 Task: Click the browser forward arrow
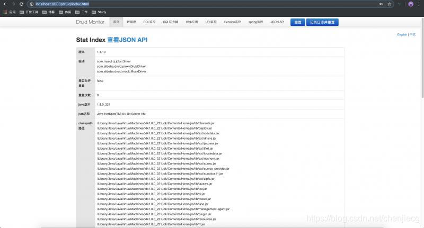(13, 4)
